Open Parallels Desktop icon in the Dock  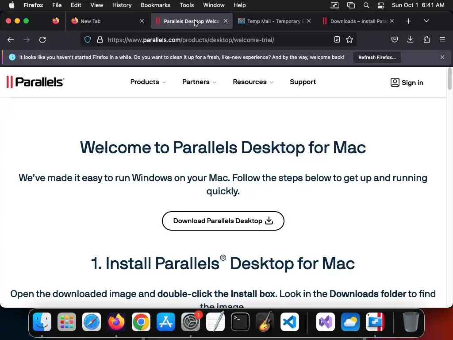(375, 322)
